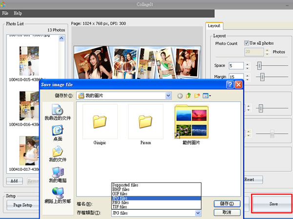Viewport: 293px width, 219px height.
Task: Choose GIF files type option
Action: pyautogui.click(x=156, y=194)
